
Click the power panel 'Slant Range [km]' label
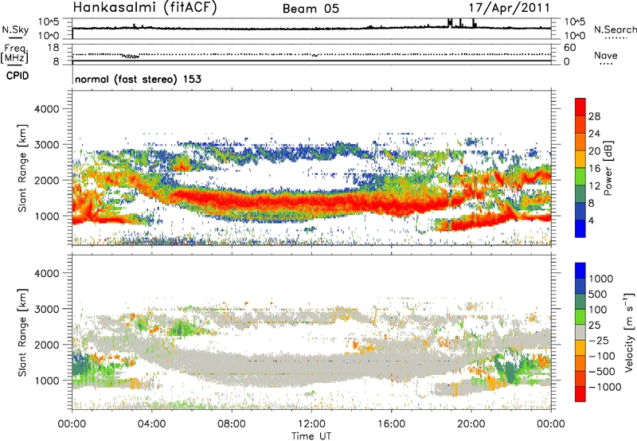click(x=23, y=168)
